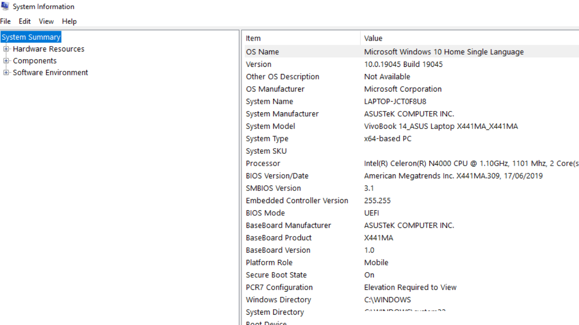Select the System Manufacturer row label
The height and width of the screenshot is (325, 579).
tap(282, 114)
